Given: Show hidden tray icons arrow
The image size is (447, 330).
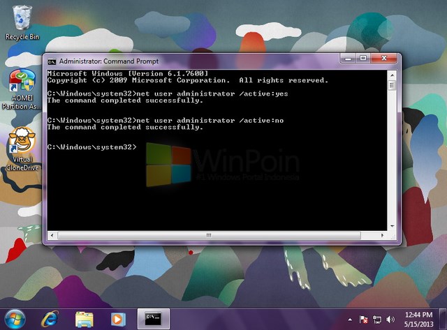Looking at the screenshot, I should point(350,320).
